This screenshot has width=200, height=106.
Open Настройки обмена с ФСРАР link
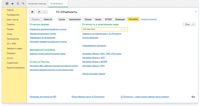[95, 62]
